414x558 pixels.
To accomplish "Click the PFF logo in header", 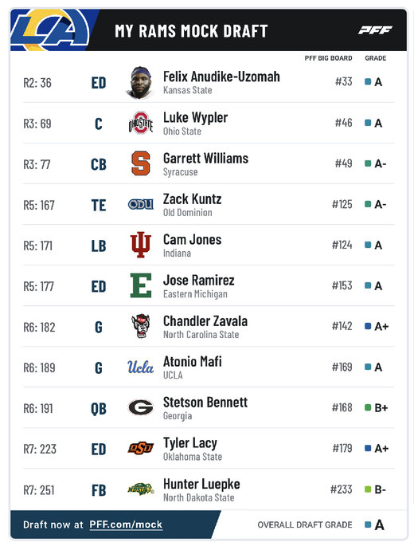I will pos(375,30).
